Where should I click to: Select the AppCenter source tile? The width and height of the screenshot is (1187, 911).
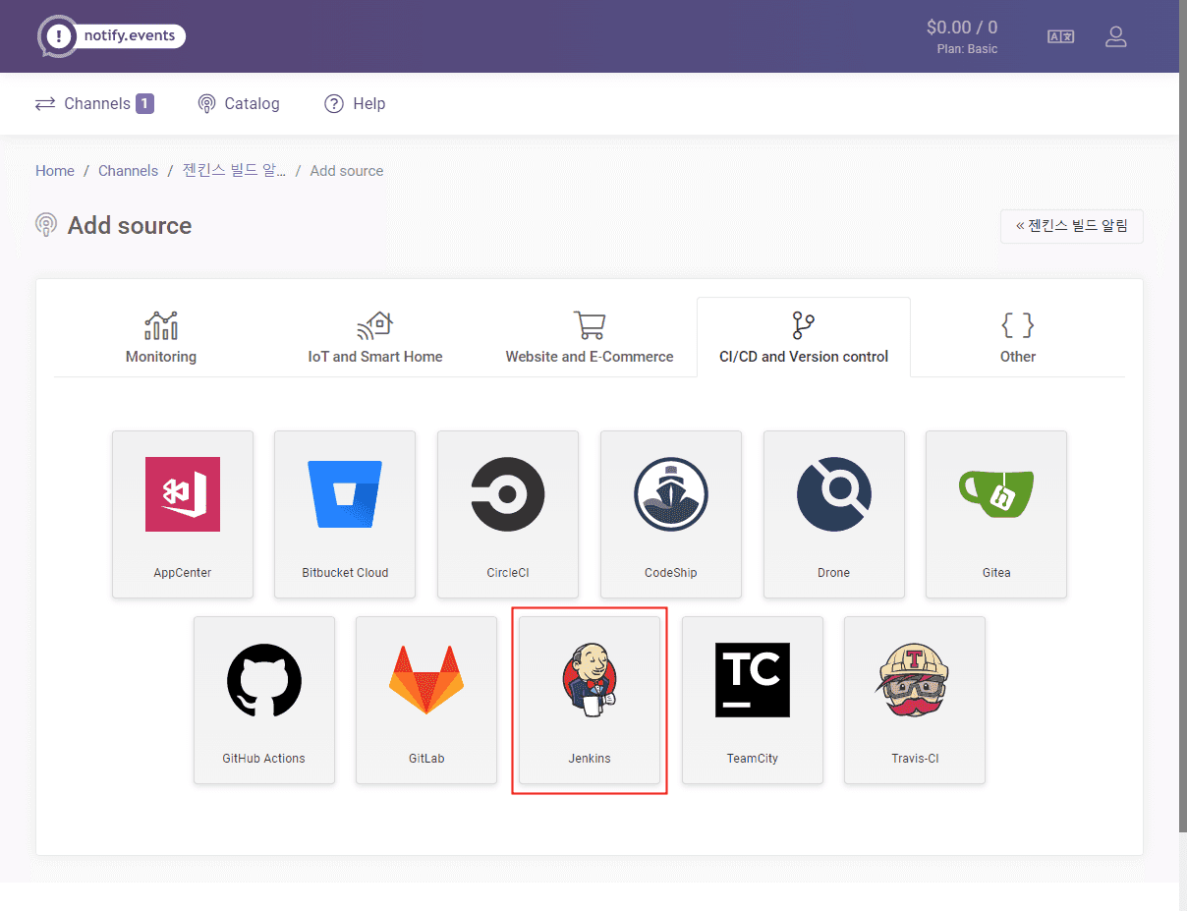(183, 514)
